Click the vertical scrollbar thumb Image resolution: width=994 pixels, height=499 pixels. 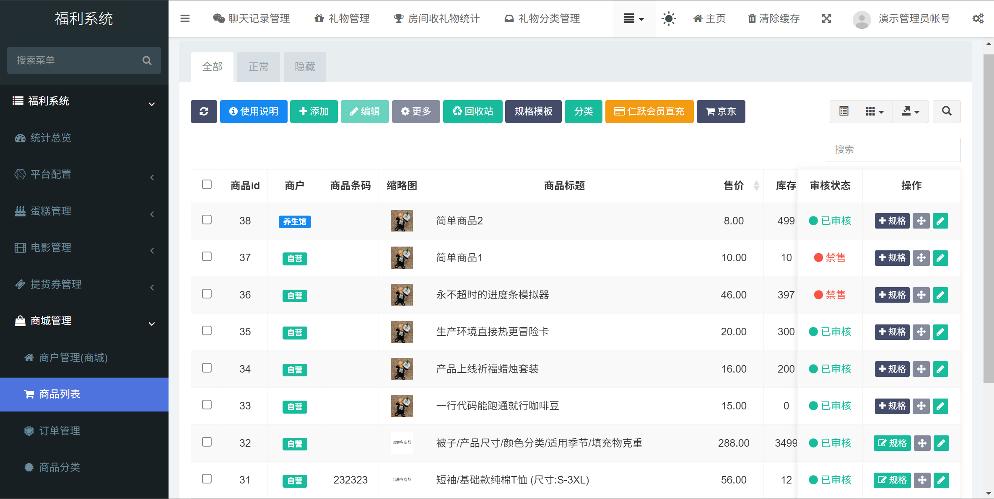988,218
